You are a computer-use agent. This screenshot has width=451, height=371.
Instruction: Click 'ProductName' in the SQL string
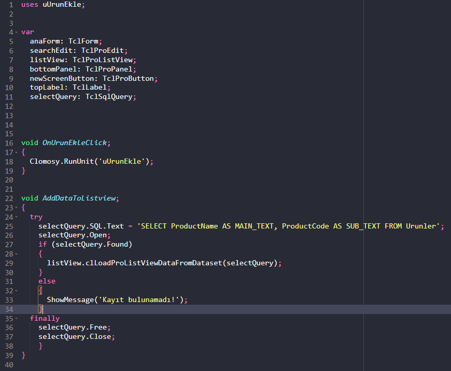pyautogui.click(x=194, y=226)
